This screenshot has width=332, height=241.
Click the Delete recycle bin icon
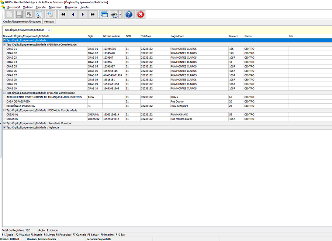[39, 14]
